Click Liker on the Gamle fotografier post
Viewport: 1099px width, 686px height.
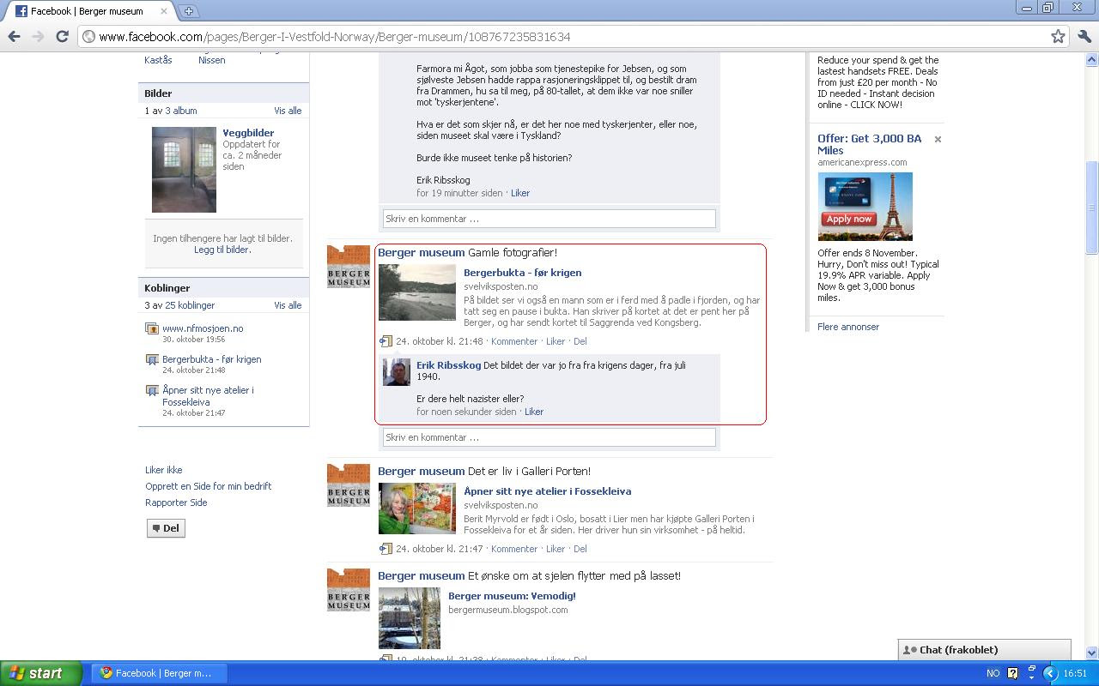pos(556,341)
